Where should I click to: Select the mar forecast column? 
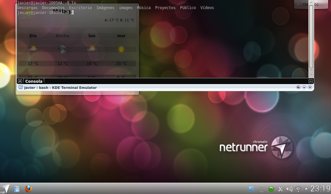[122, 36]
